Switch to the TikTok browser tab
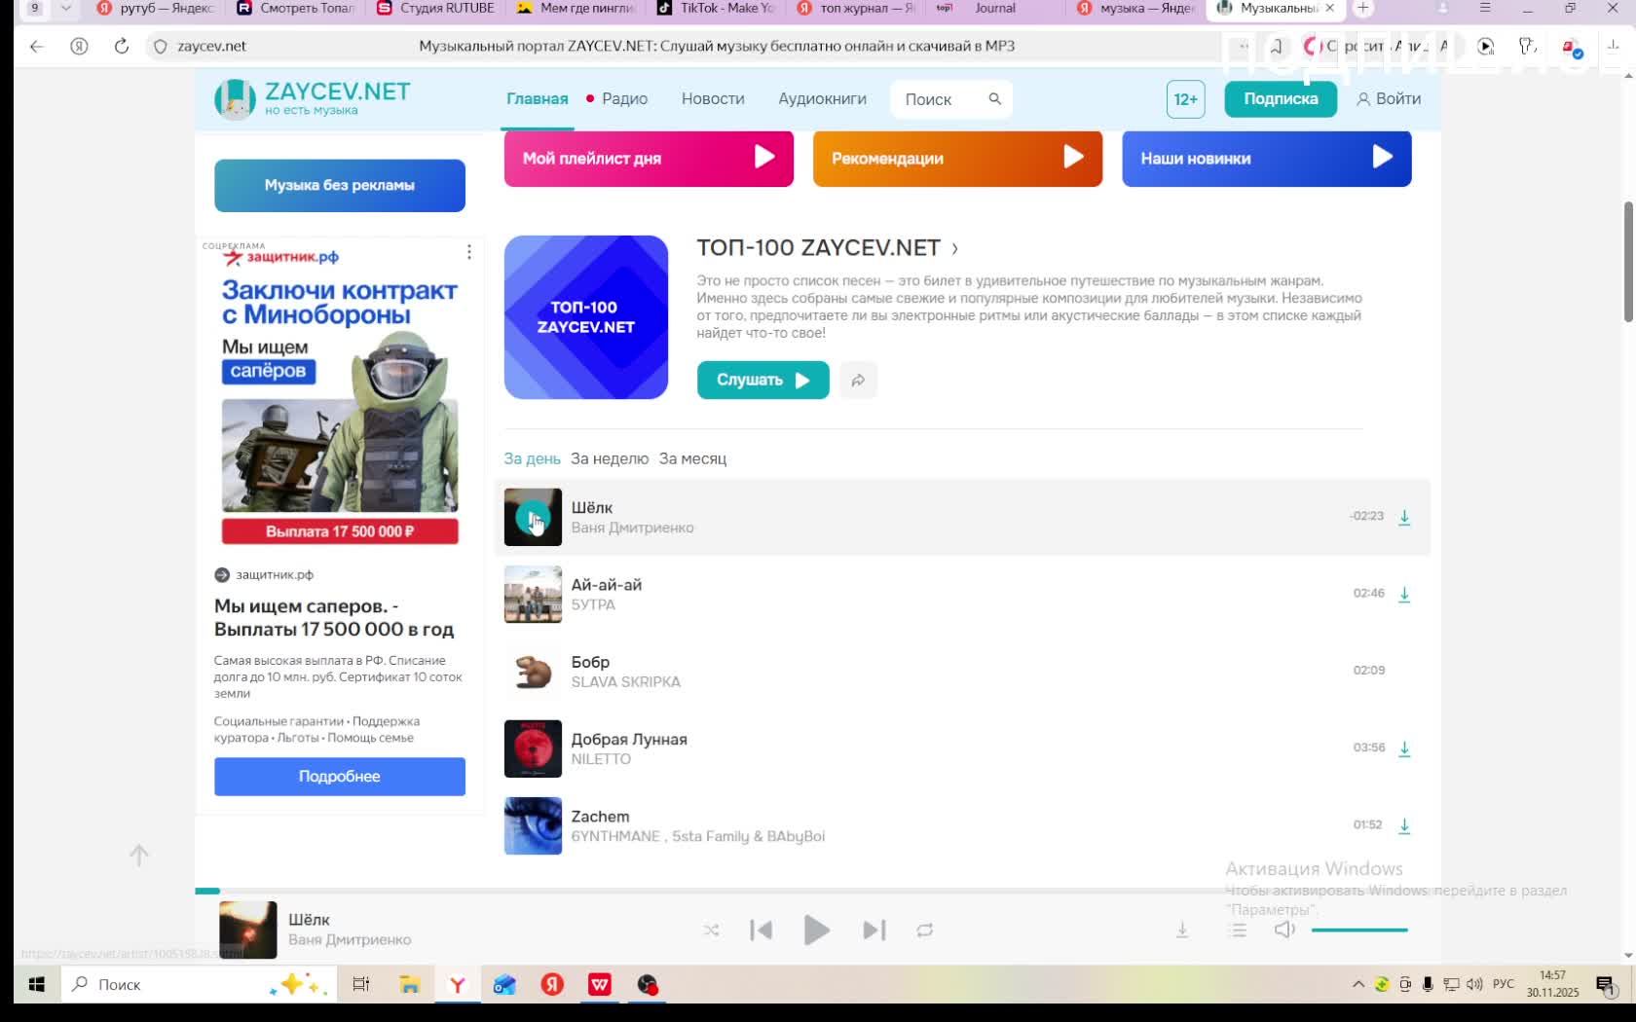1636x1022 pixels. pyautogui.click(x=717, y=8)
